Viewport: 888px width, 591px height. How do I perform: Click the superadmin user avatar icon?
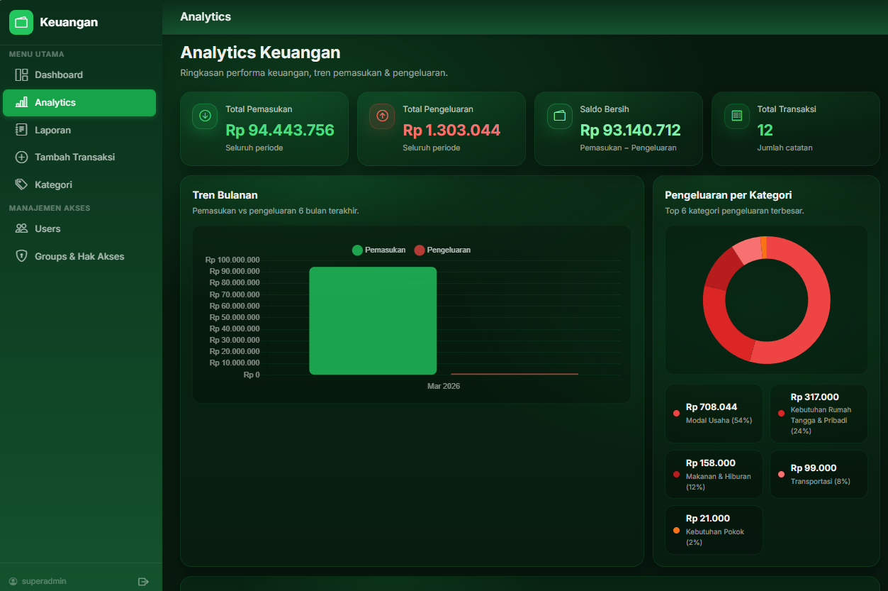[x=13, y=582]
